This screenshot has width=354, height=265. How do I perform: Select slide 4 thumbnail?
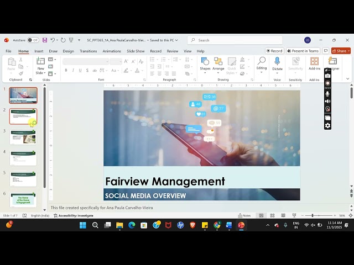click(23, 158)
